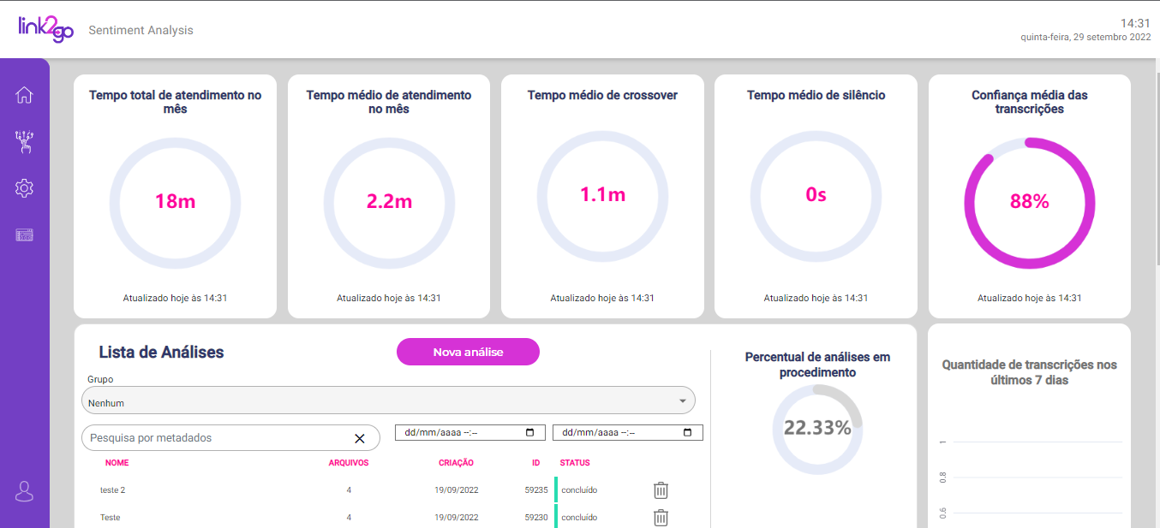The image size is (1160, 528).
Task: Open the calendar picker on second date field
Action: tap(690, 432)
